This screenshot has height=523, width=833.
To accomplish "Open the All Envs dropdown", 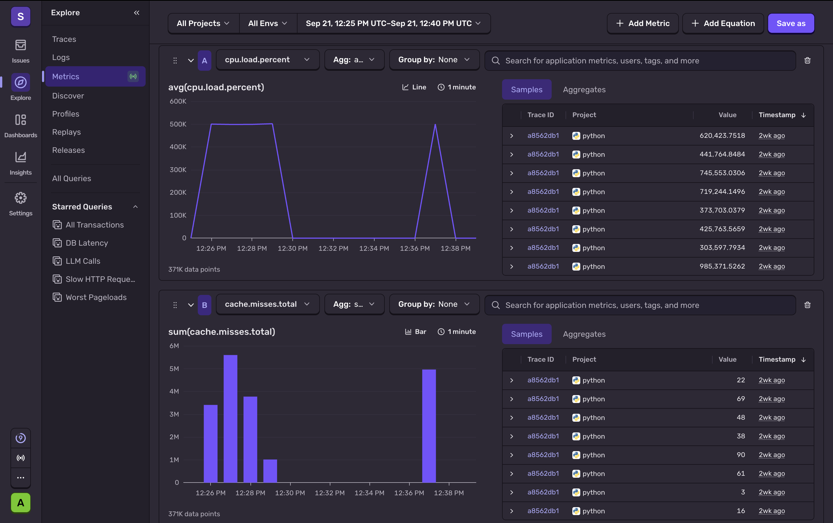I will tap(268, 23).
